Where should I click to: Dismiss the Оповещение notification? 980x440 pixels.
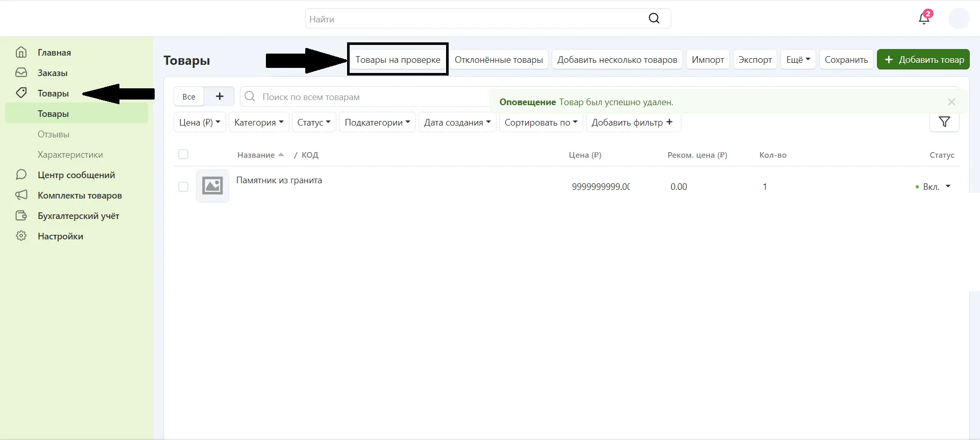click(x=951, y=102)
